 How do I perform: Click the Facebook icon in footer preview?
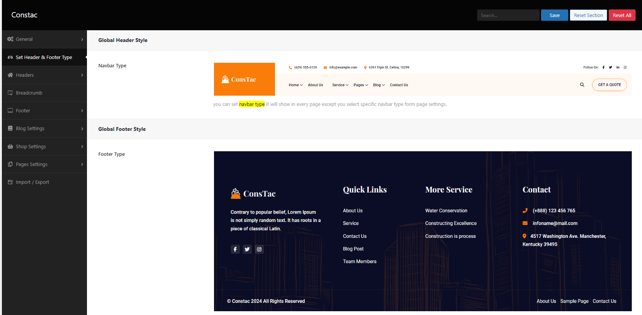point(235,249)
